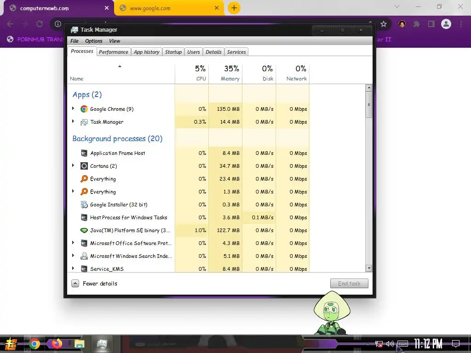
Task: Expand the Microsoft Office Software Protection group
Action: pyautogui.click(x=73, y=243)
